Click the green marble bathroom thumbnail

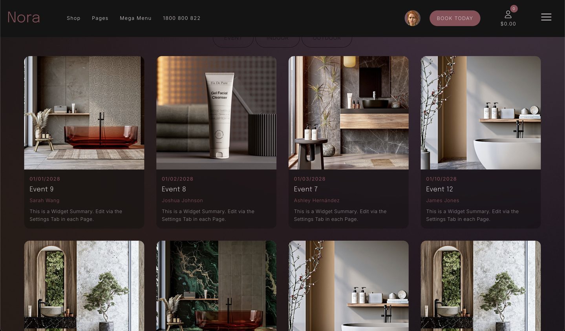coord(216,285)
